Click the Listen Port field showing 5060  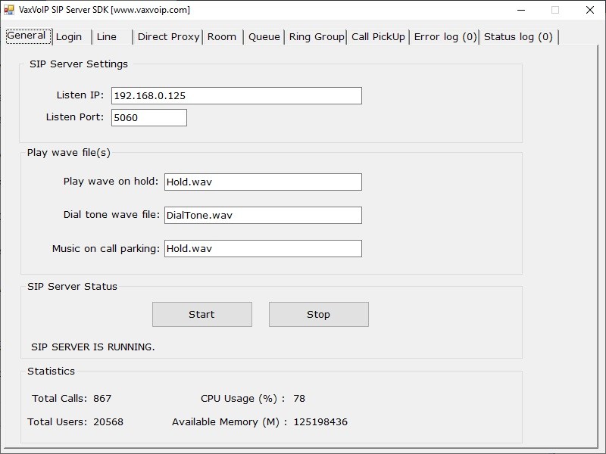tap(148, 117)
